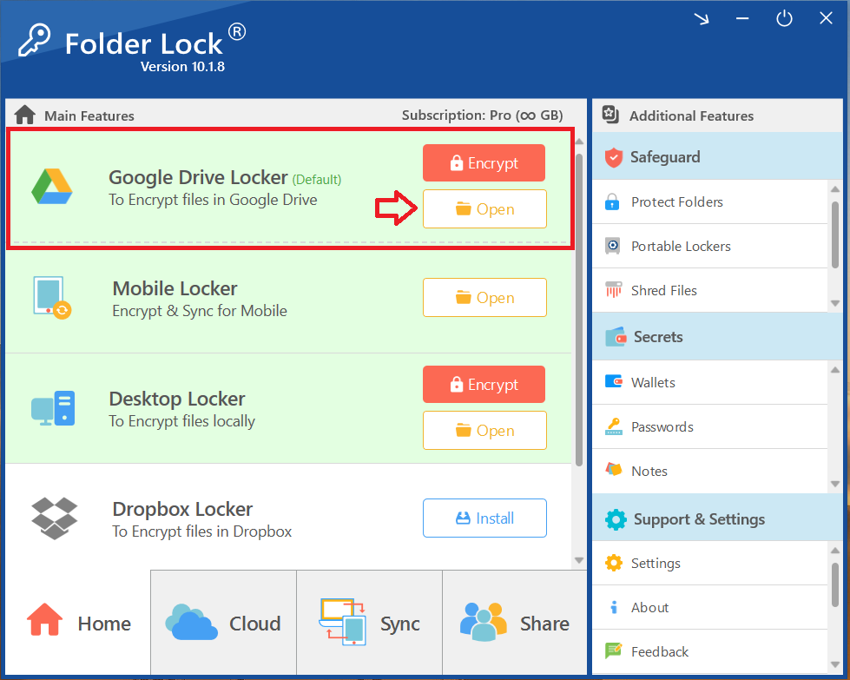Click the Shred Files shredder icon
The height and width of the screenshot is (680, 850).
613,289
